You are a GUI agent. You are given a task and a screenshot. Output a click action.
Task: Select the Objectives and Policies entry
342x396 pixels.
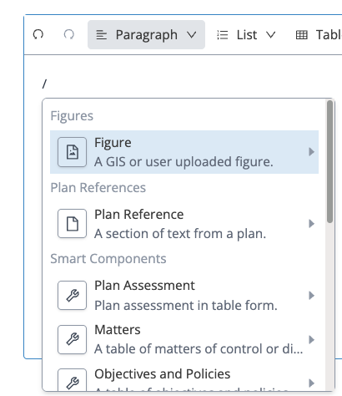[184, 380]
